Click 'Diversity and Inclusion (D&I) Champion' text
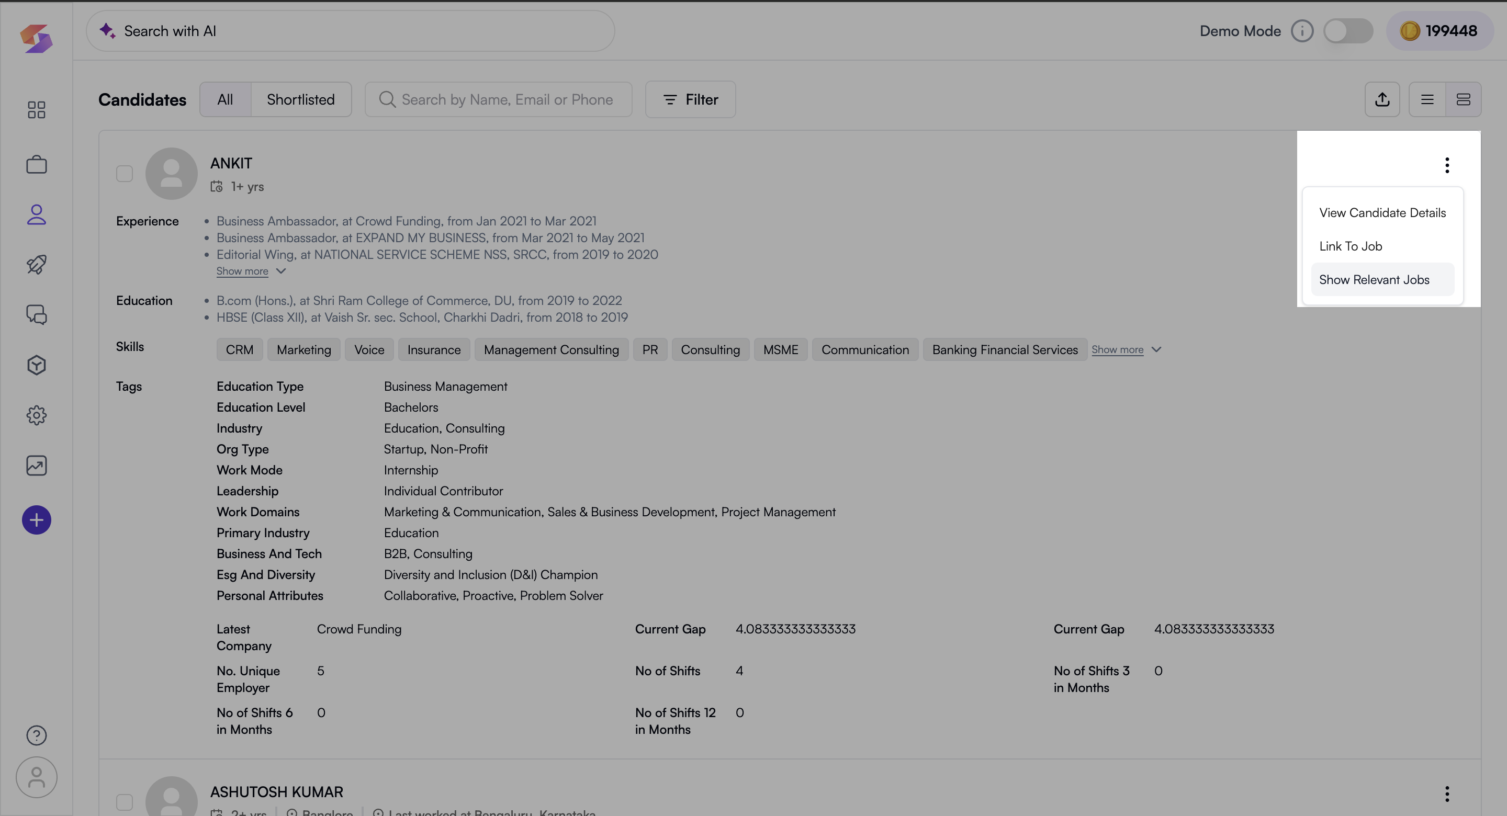This screenshot has width=1507, height=816. click(x=490, y=575)
